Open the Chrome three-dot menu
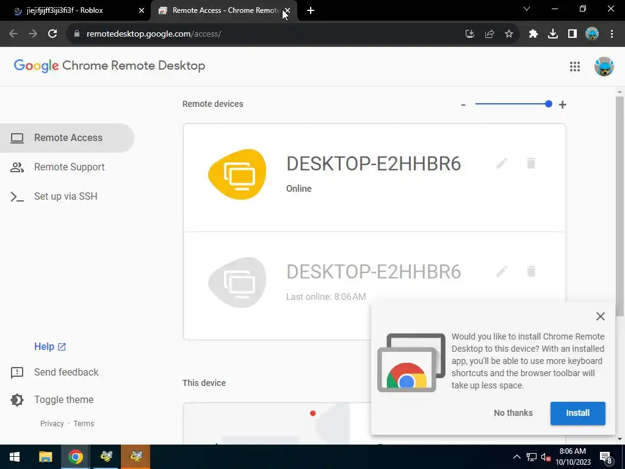Image resolution: width=625 pixels, height=469 pixels. 612,34
